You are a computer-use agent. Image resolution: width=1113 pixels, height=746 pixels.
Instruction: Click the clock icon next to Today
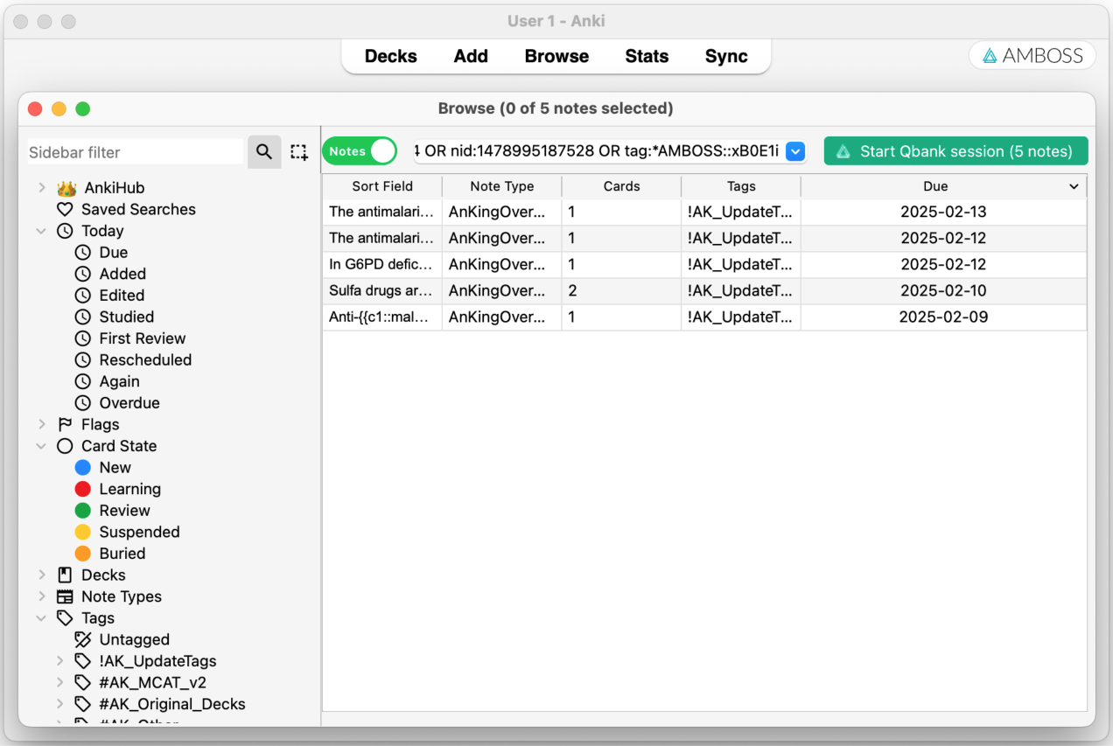point(65,231)
